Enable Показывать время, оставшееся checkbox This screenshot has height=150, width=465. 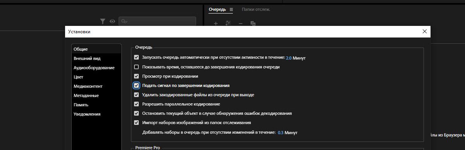[136, 67]
